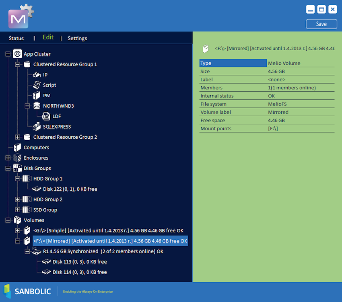Click the Clustered Resource Group 1 icon
Image resolution: width=342 pixels, height=302 pixels.
[x=27, y=64]
